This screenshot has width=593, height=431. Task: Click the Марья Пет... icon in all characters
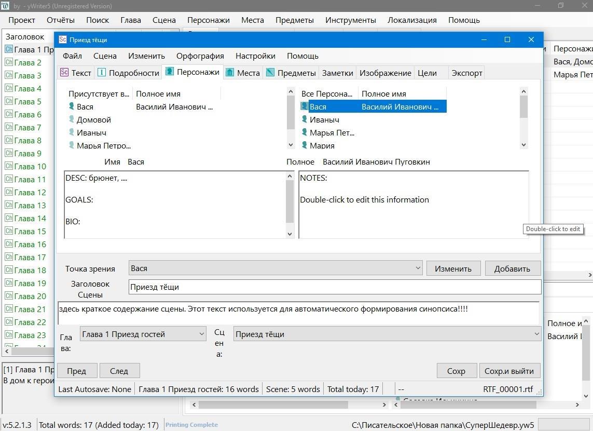coord(305,132)
